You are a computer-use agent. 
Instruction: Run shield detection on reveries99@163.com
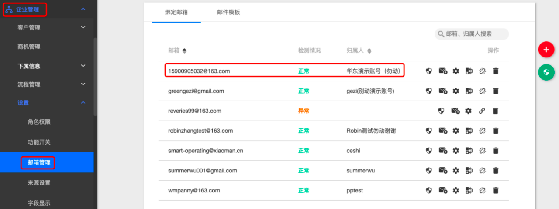click(441, 111)
